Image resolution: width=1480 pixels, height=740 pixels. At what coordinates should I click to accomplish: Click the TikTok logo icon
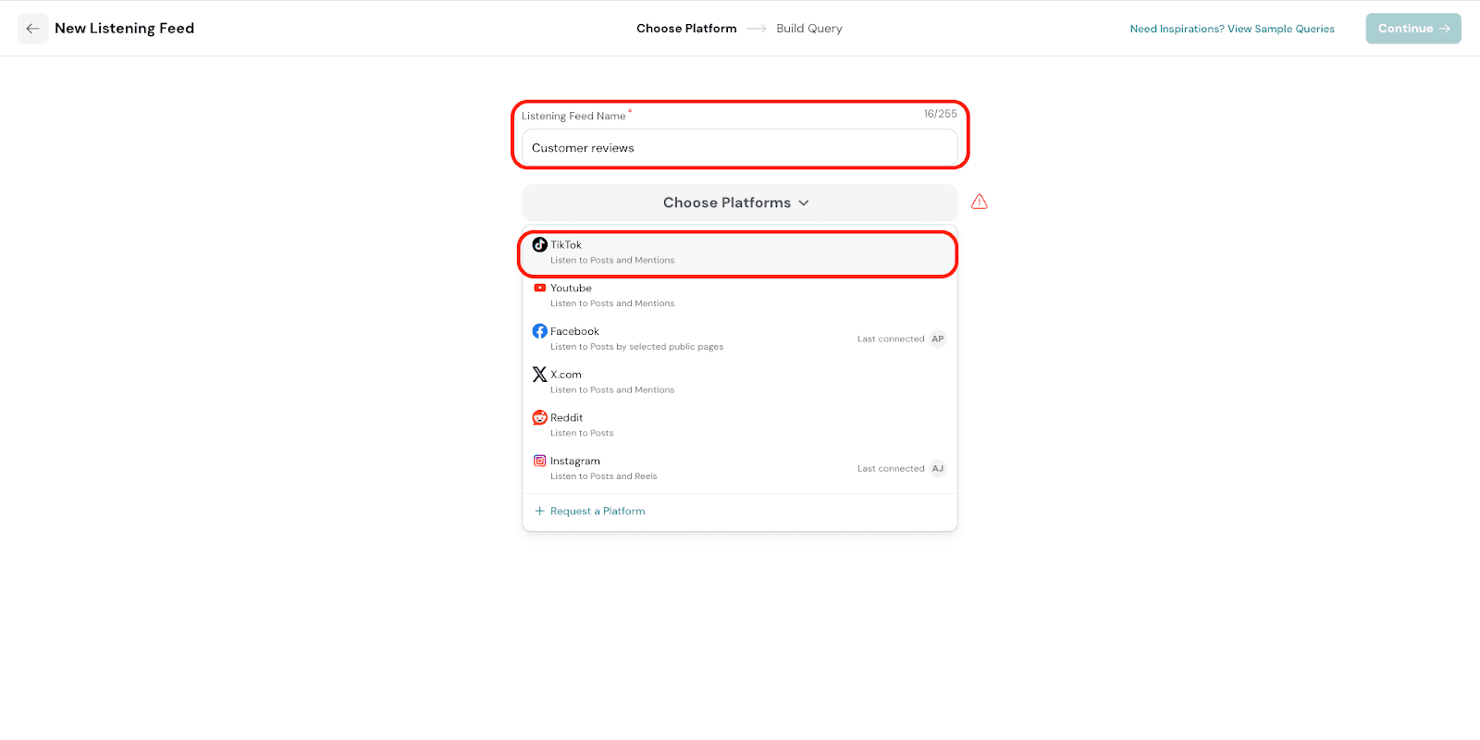(539, 245)
